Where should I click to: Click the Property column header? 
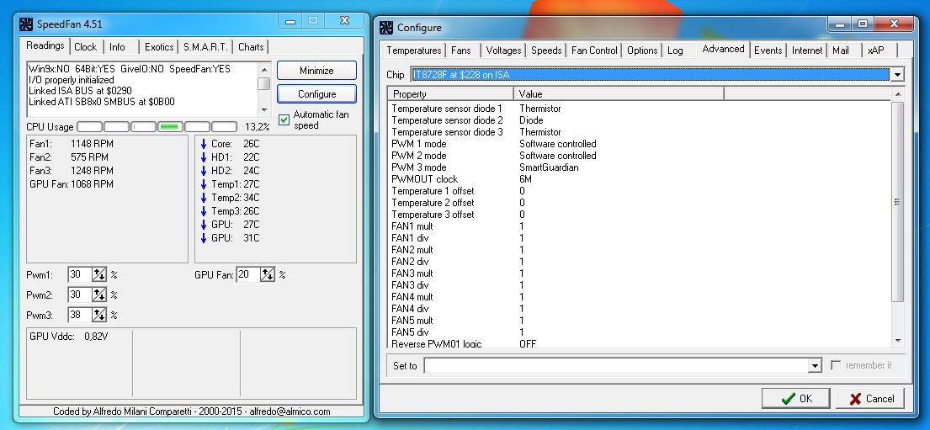click(x=450, y=93)
